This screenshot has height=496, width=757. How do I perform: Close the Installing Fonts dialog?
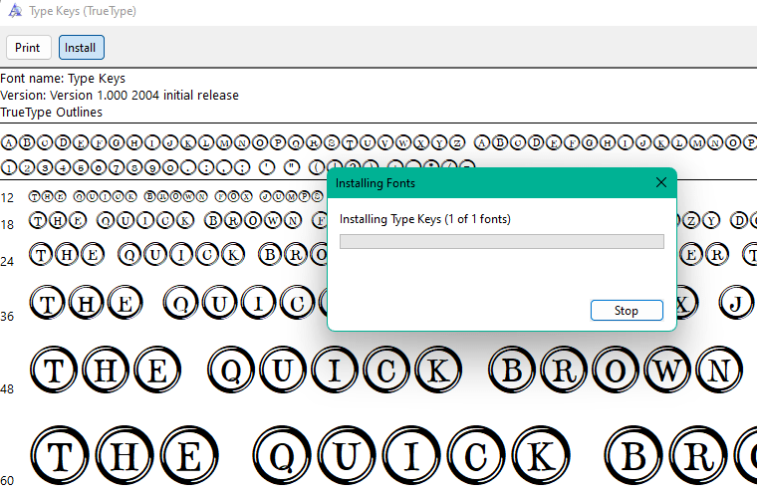[x=661, y=183]
